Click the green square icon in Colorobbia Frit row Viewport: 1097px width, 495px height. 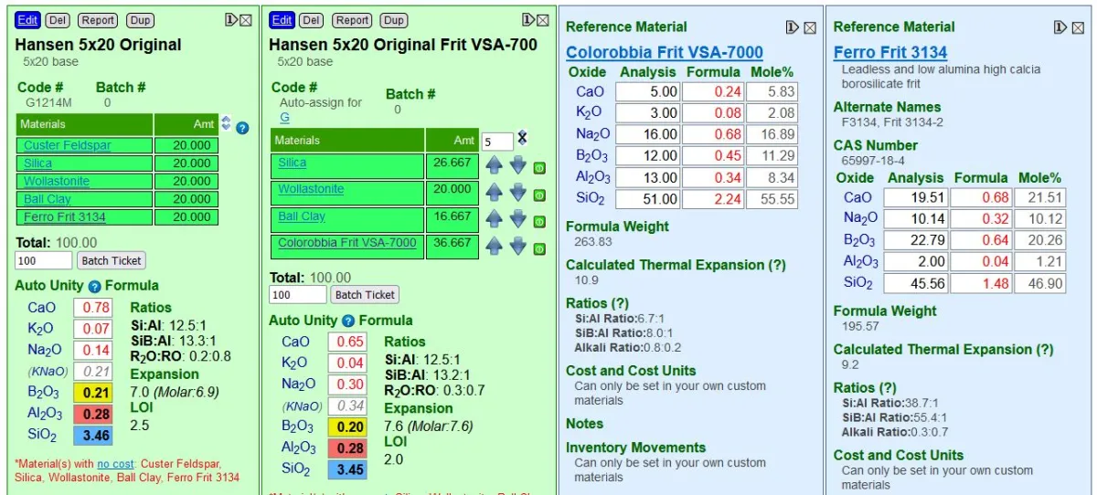point(539,248)
